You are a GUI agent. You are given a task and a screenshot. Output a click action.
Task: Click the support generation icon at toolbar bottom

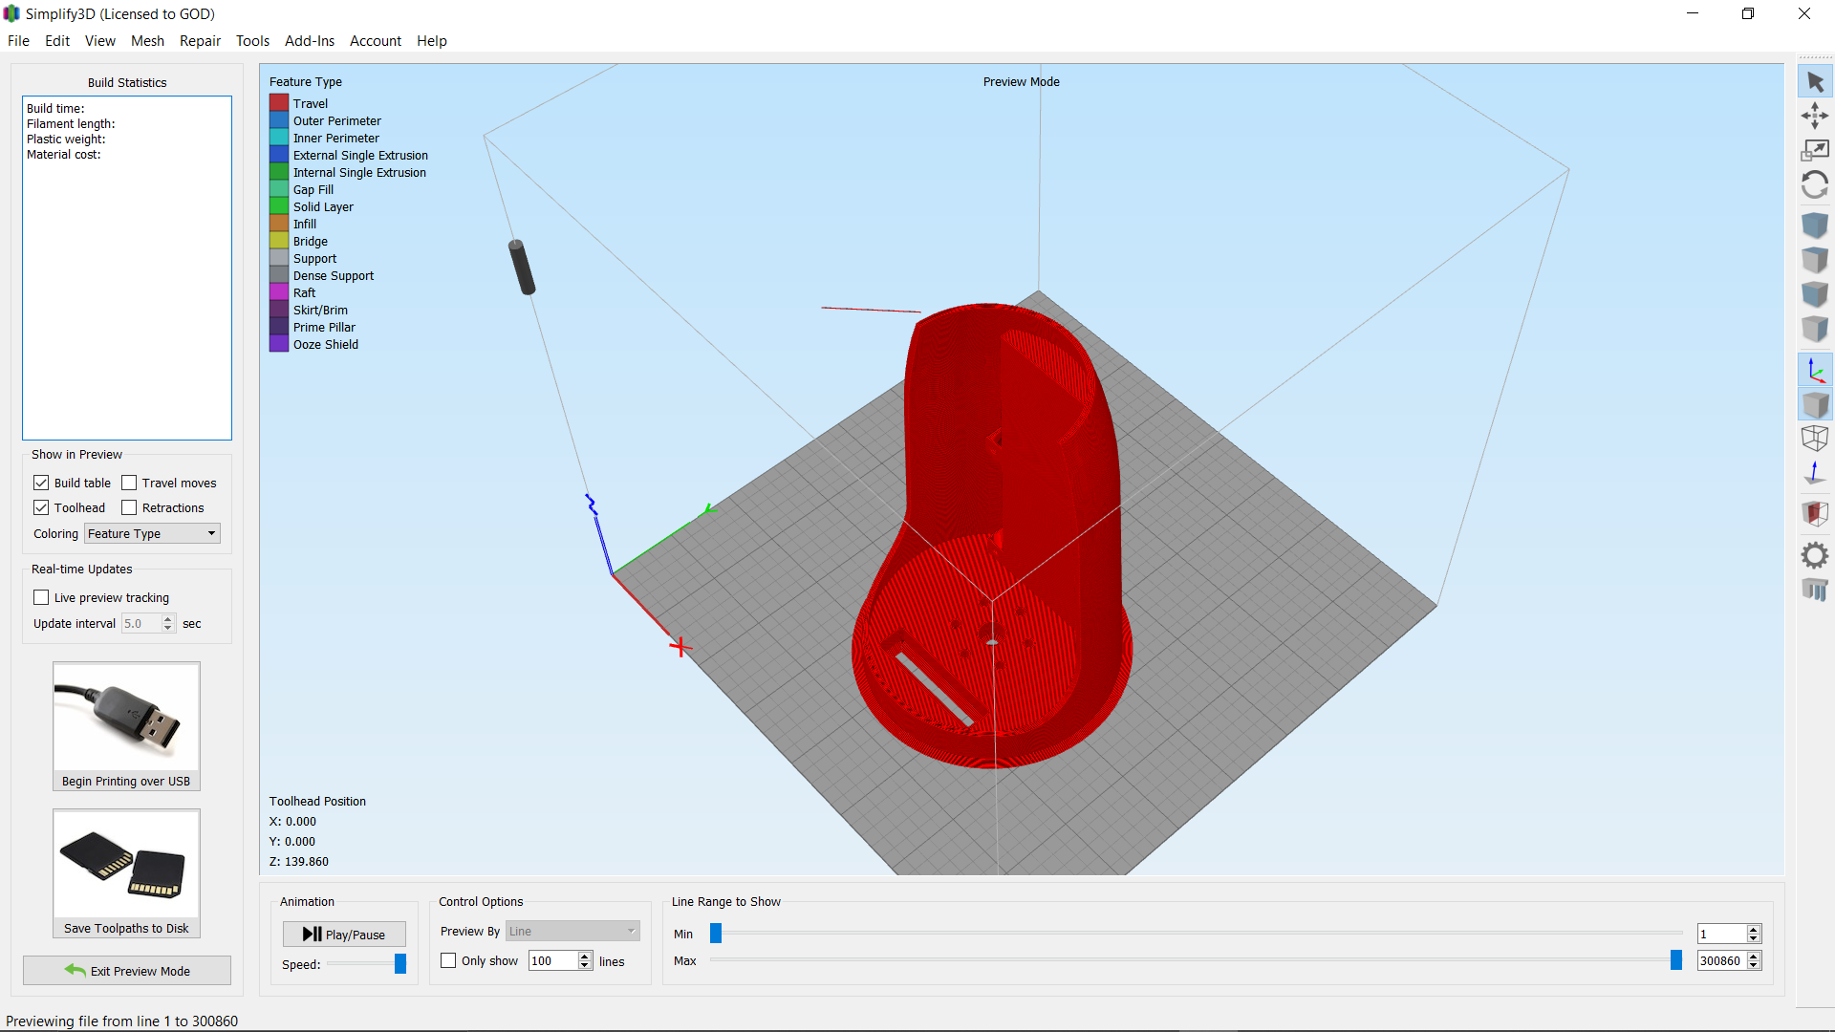coord(1815,590)
